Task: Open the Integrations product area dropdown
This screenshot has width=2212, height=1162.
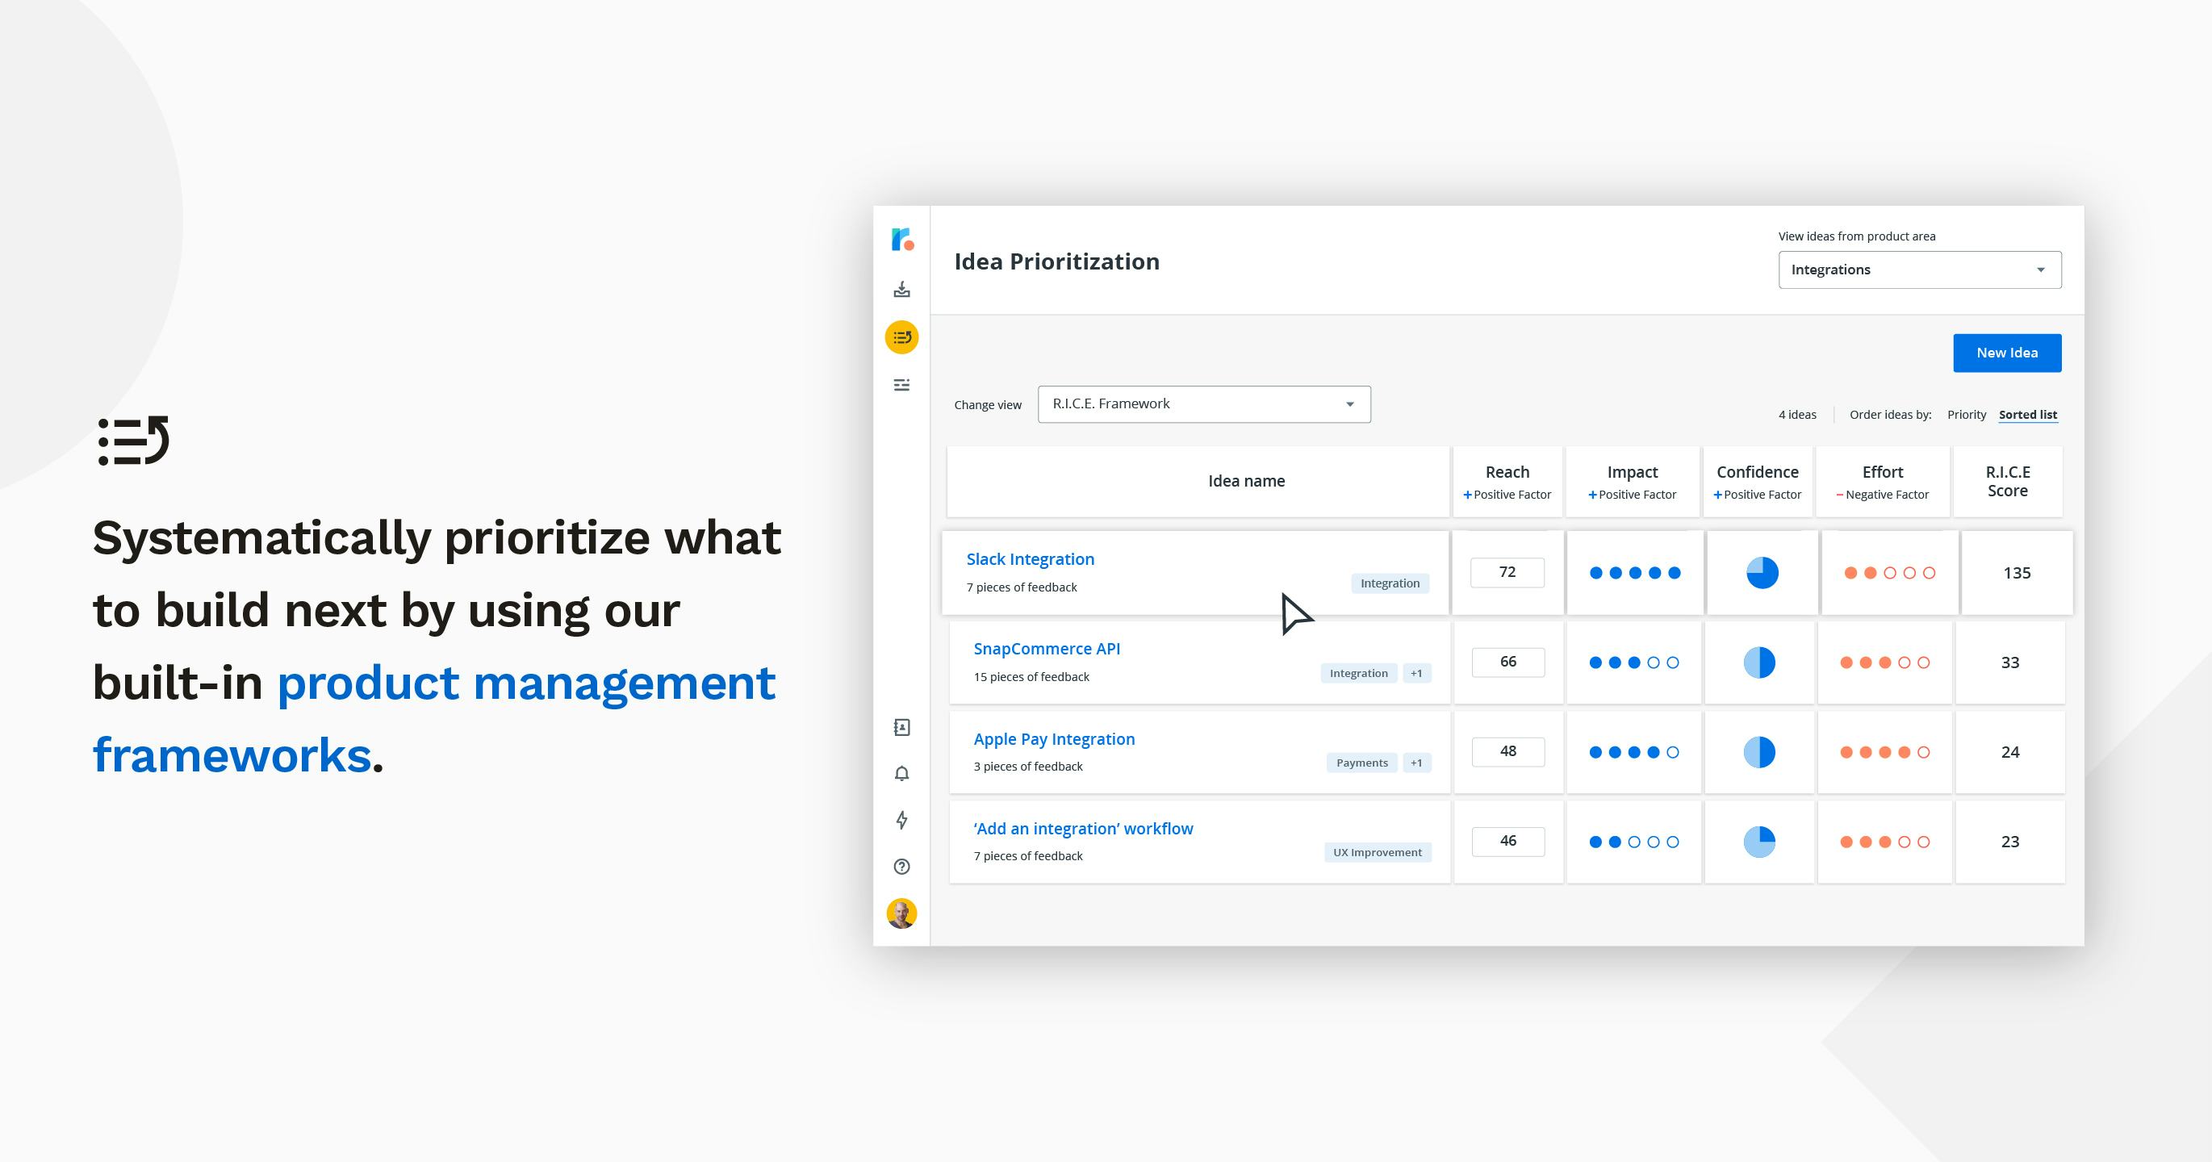Action: click(1919, 270)
